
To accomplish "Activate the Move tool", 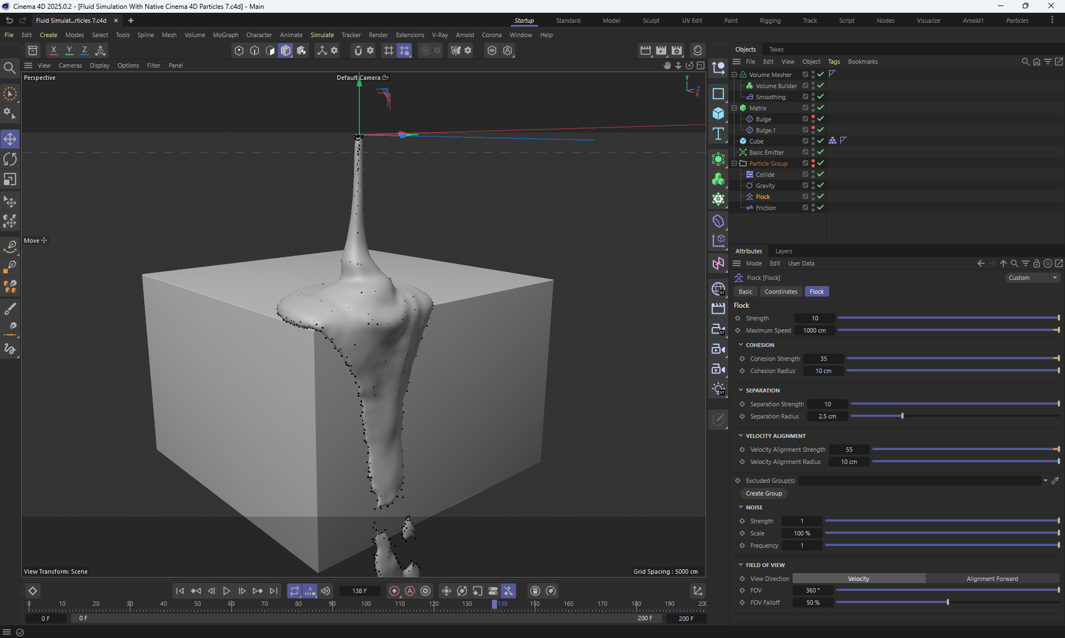I will tap(10, 139).
